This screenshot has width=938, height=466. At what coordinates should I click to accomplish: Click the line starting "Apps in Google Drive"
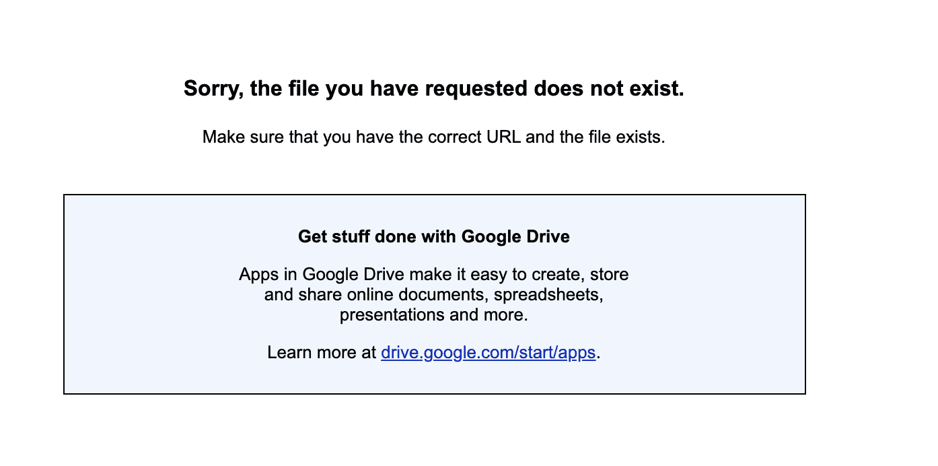coord(434,275)
